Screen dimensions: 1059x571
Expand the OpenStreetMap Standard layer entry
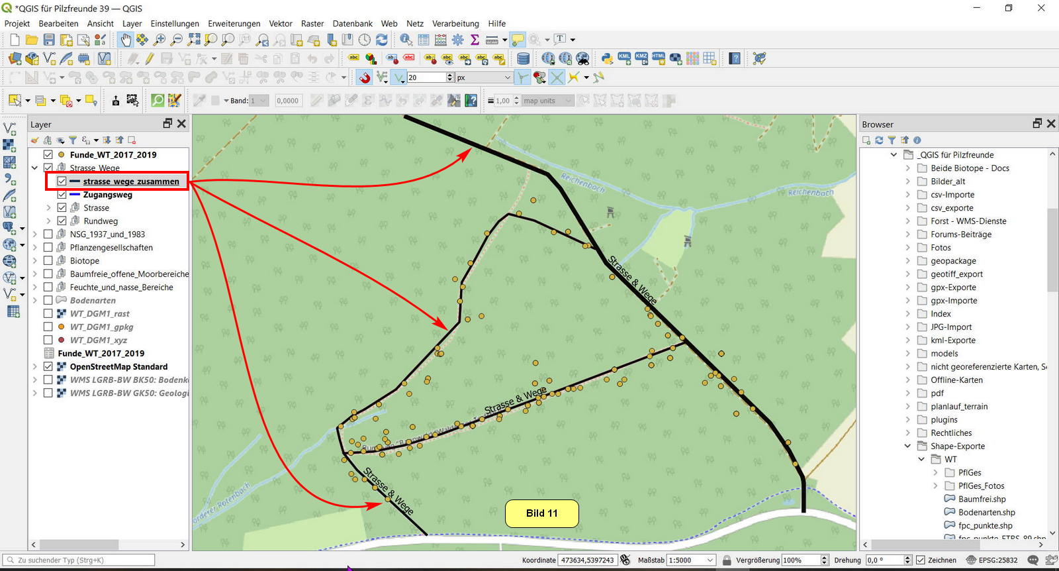point(34,366)
